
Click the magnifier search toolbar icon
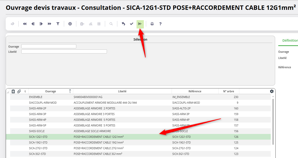click(x=111, y=24)
